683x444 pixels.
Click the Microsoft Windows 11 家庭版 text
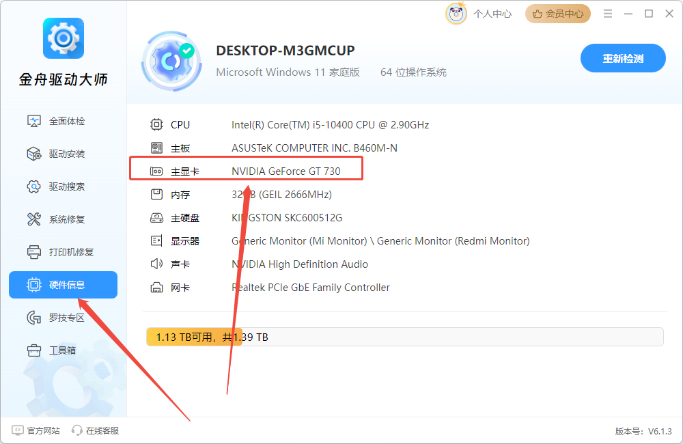(288, 72)
